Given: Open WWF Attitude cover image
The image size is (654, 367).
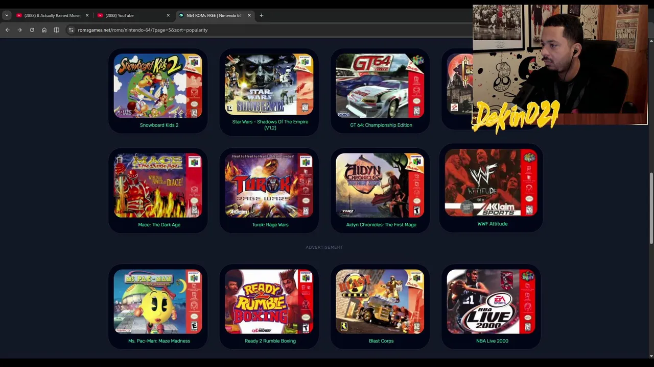Looking at the screenshot, I should tap(491, 182).
